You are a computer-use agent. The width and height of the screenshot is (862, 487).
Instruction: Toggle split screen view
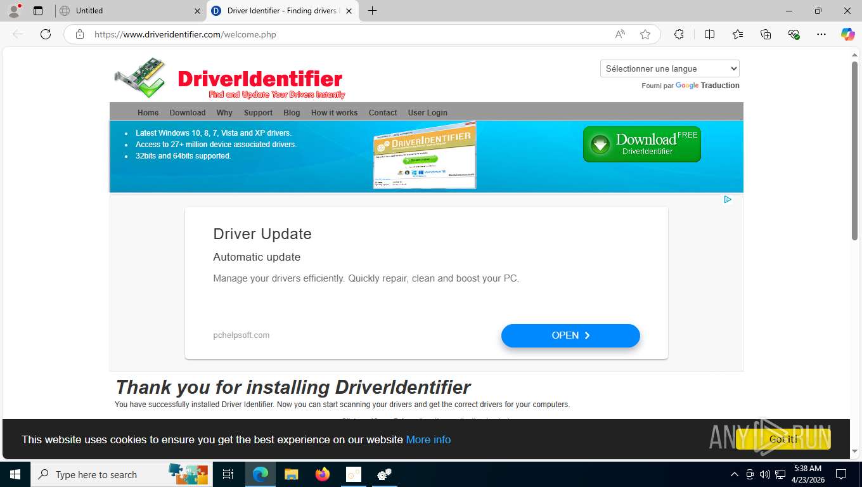click(709, 34)
